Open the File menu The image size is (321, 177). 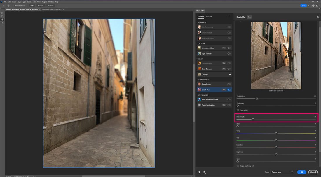5,2
